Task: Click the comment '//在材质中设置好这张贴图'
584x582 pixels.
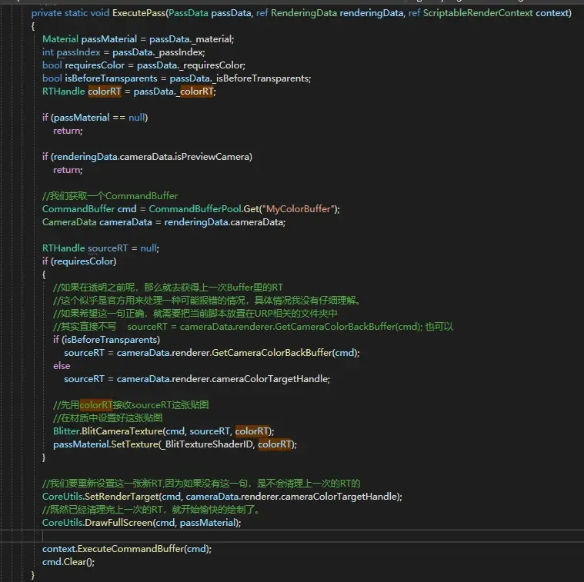Action: click(x=108, y=418)
